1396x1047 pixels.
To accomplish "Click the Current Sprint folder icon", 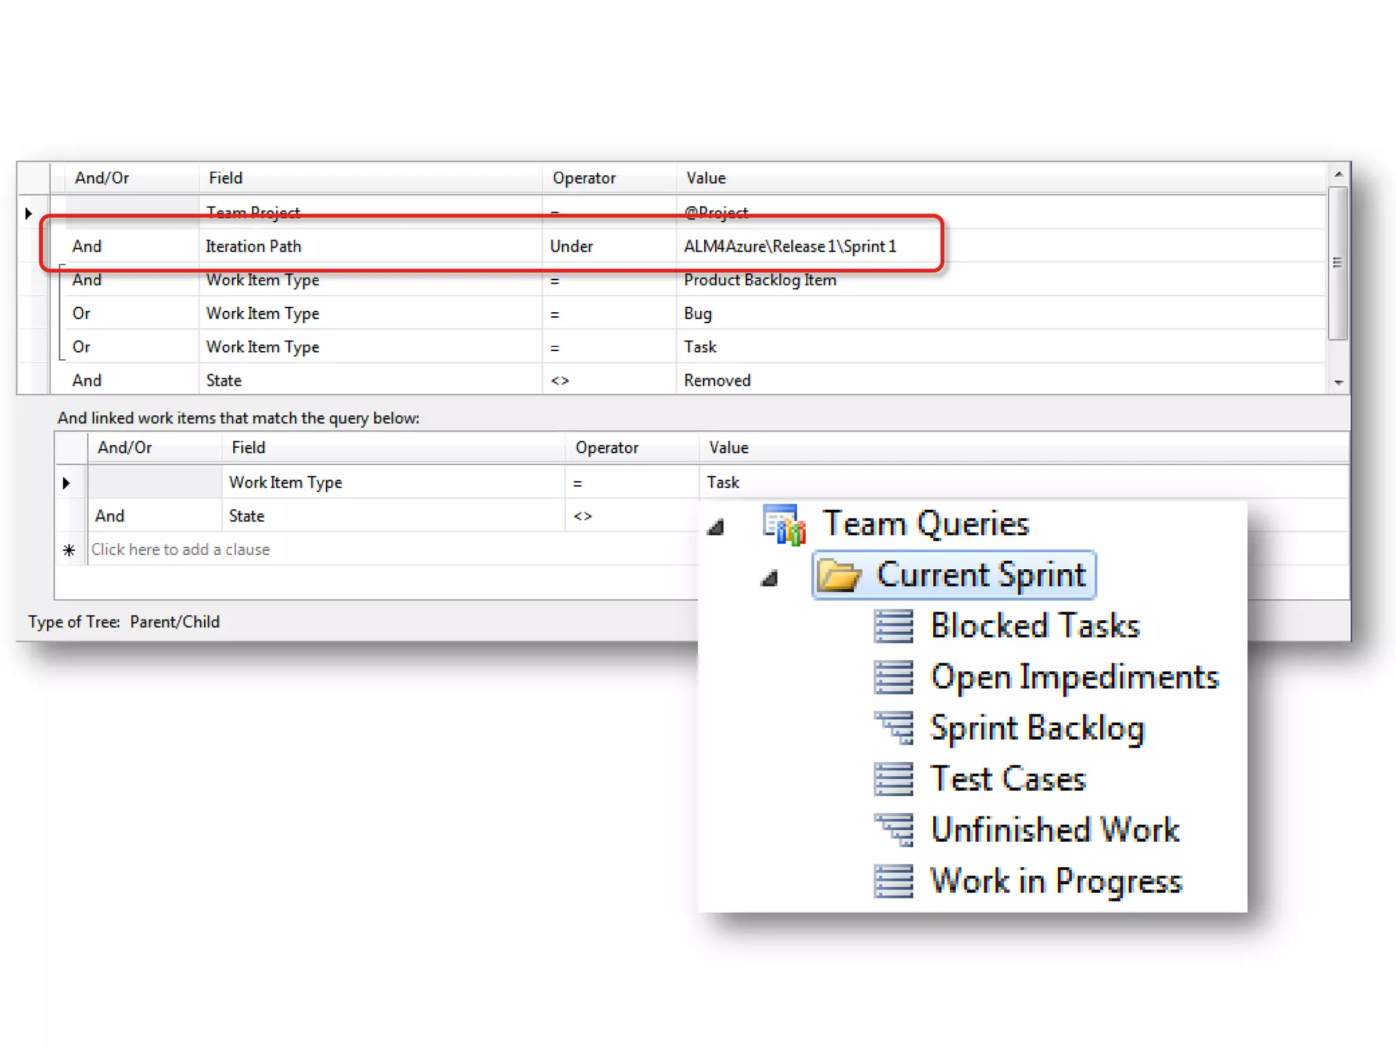I will (x=839, y=575).
